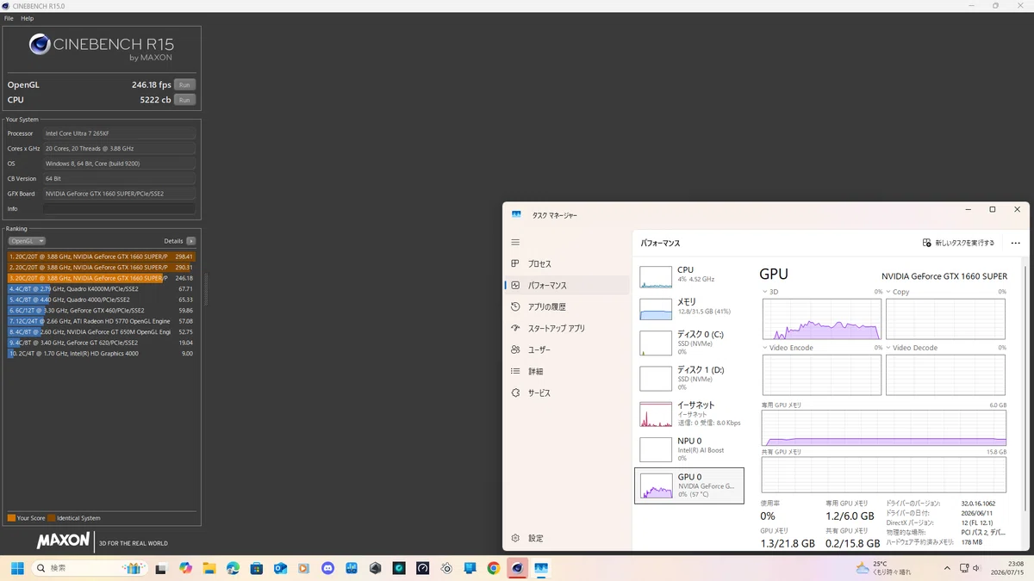Screen dimensions: 1034x581
Task: Click the volume icon in system tray
Action: (x=976, y=568)
